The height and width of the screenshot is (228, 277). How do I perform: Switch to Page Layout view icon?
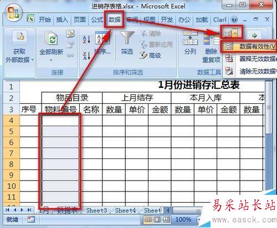[x=157, y=219]
